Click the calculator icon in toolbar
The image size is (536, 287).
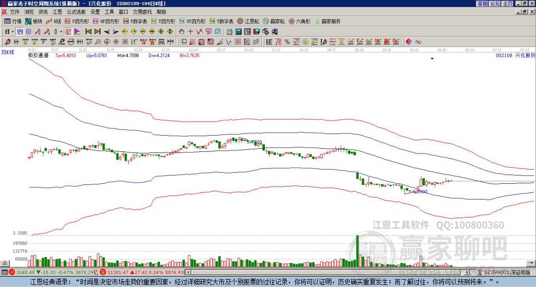(239, 32)
